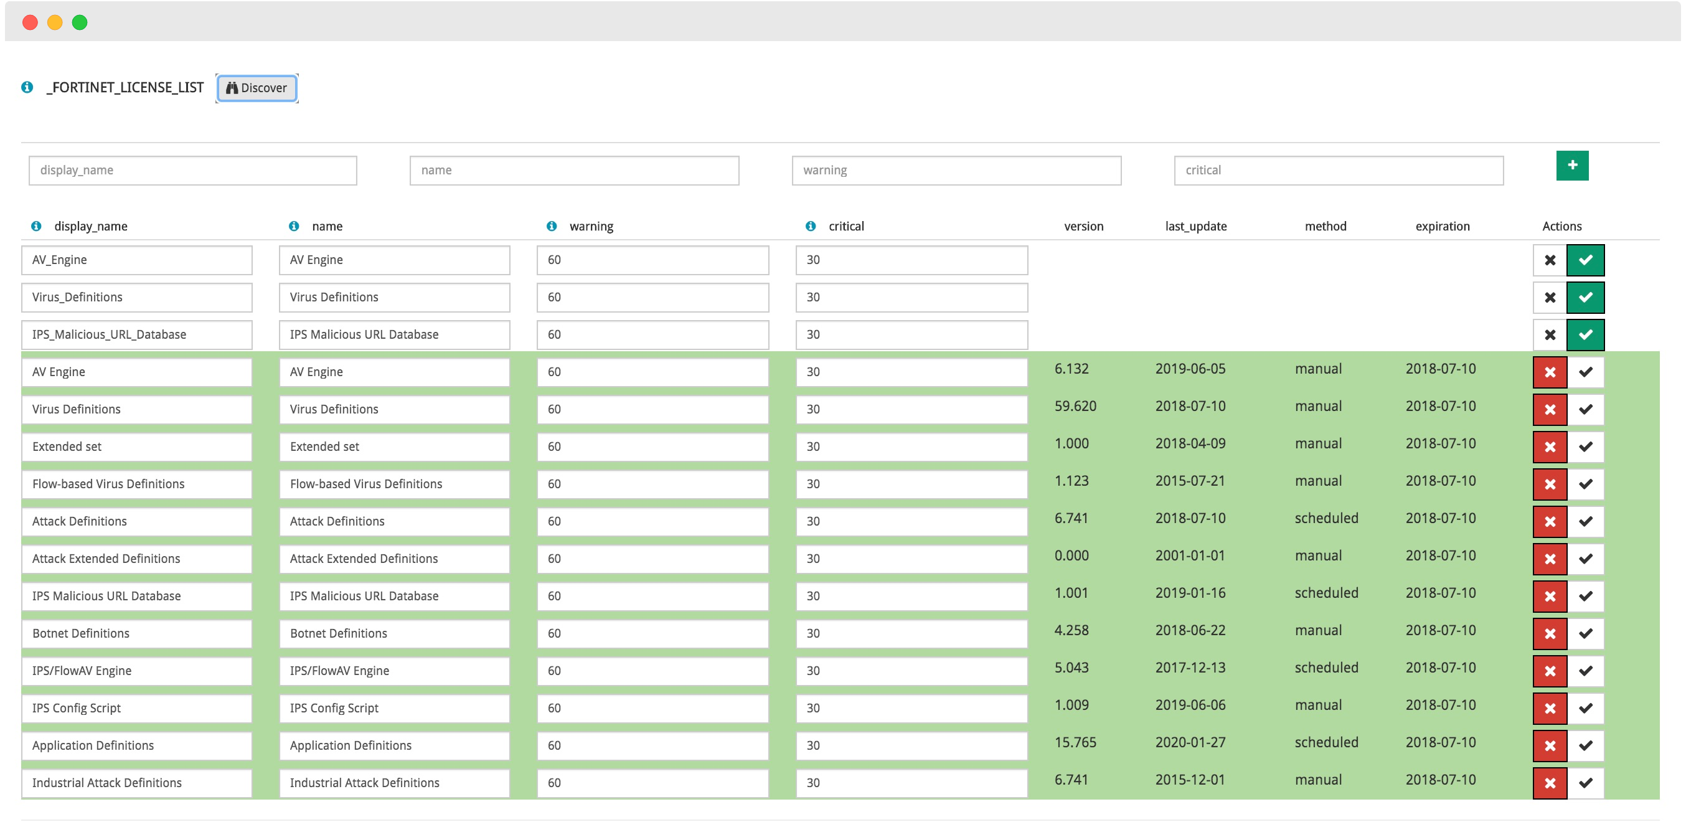
Task: Click version 15.765 in Application Definitions row
Action: [1075, 742]
